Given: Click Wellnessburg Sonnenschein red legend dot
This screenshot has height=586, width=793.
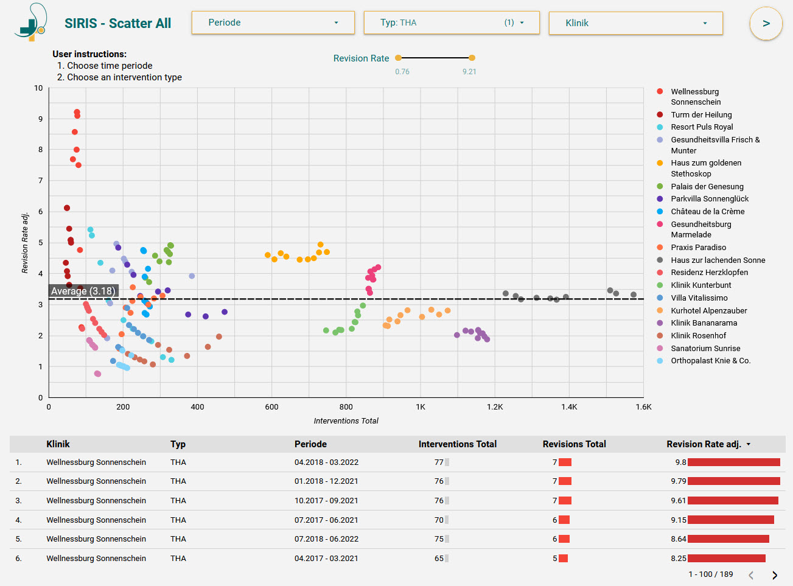Looking at the screenshot, I should tap(660, 91).
